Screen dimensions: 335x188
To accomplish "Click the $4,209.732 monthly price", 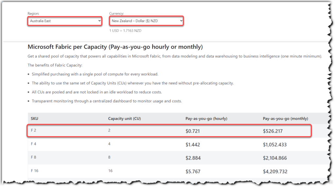I will (x=275, y=172).
